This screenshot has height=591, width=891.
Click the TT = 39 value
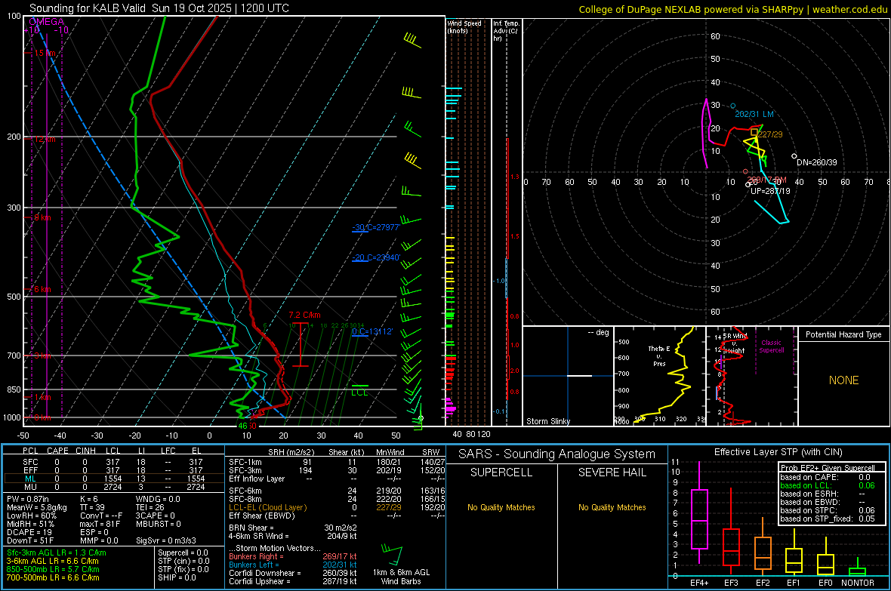tap(93, 507)
